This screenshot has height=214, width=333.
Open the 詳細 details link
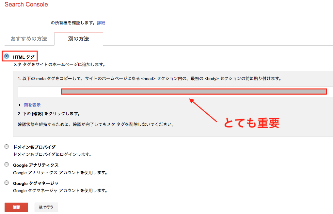click(x=101, y=23)
